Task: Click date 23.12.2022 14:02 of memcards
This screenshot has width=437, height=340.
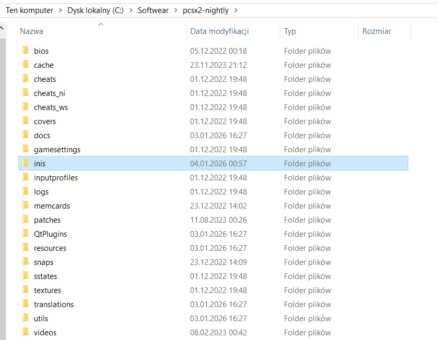Action: tap(218, 206)
